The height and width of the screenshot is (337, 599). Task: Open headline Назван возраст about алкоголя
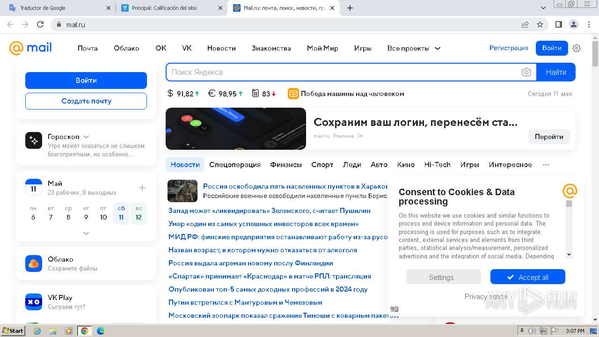263,250
